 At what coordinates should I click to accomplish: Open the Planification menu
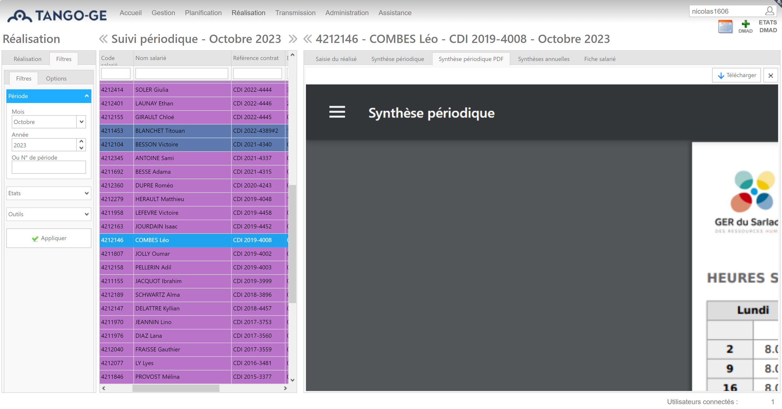click(x=203, y=13)
